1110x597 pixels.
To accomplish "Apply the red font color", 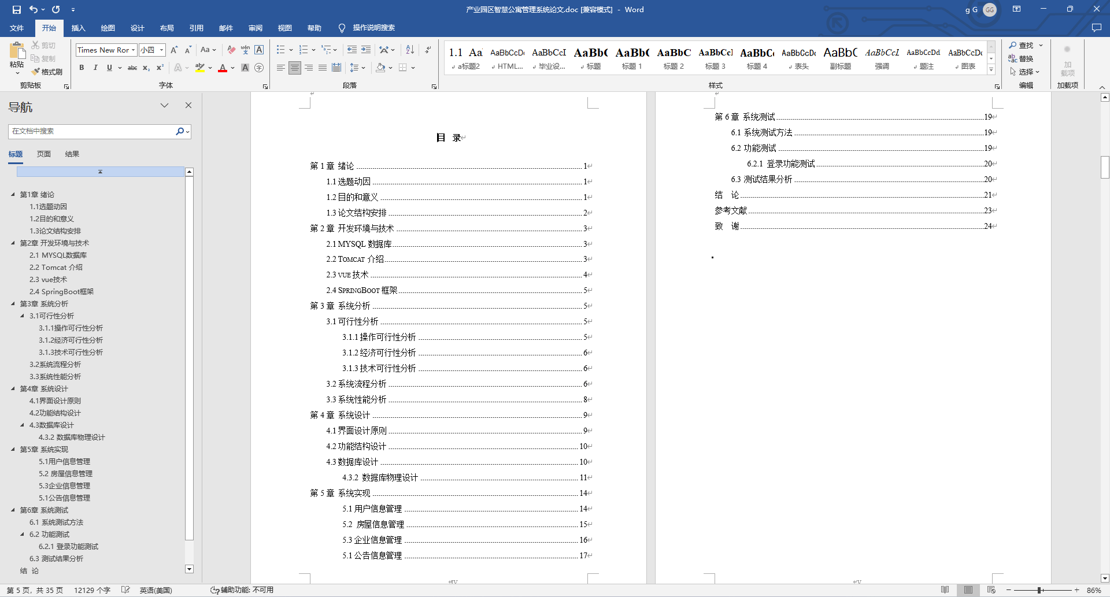I will tap(223, 68).
